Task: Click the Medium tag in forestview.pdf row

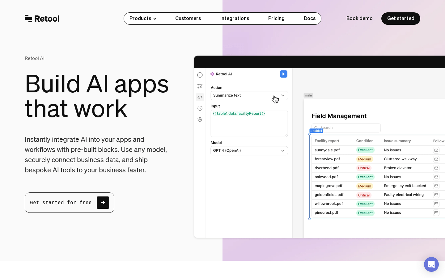Action: (x=365, y=159)
